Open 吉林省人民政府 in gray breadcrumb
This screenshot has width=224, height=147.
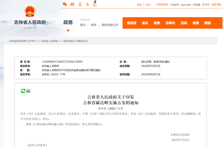coord(50,41)
